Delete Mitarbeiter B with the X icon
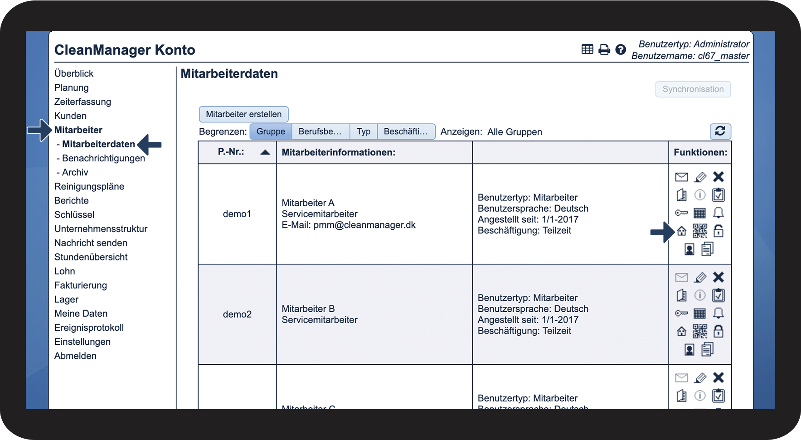Image resolution: width=801 pixels, height=440 pixels. click(718, 277)
